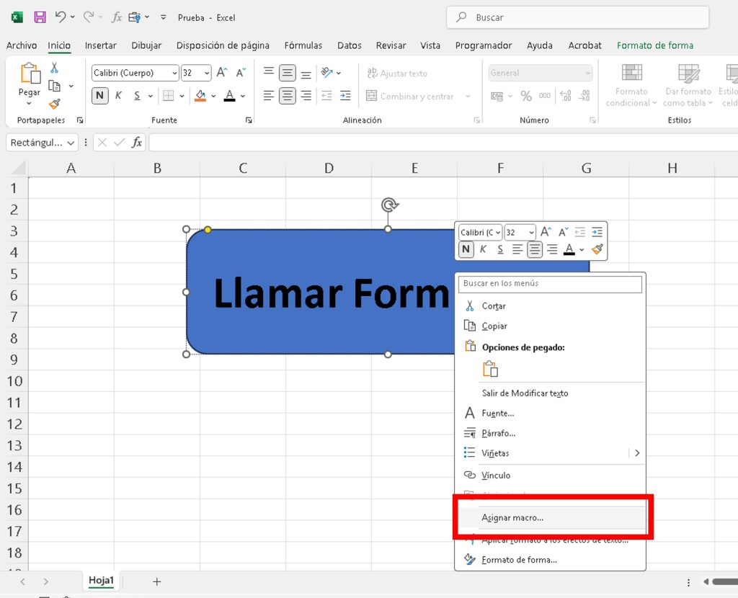Toggle center alignment in ribbon Alineación group

coord(288,96)
